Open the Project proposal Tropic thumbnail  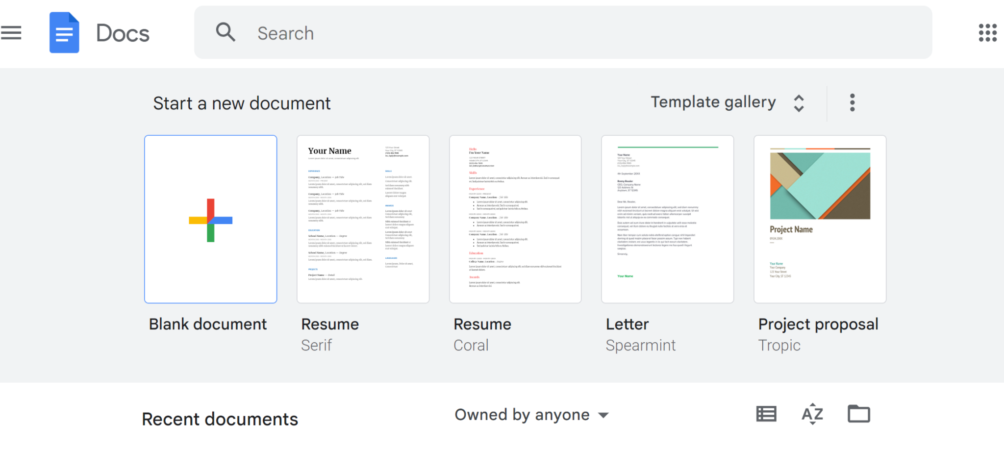point(820,219)
